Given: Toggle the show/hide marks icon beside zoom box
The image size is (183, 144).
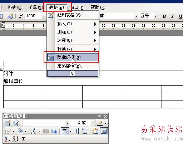Looking at the screenshot, I should coord(21,16).
